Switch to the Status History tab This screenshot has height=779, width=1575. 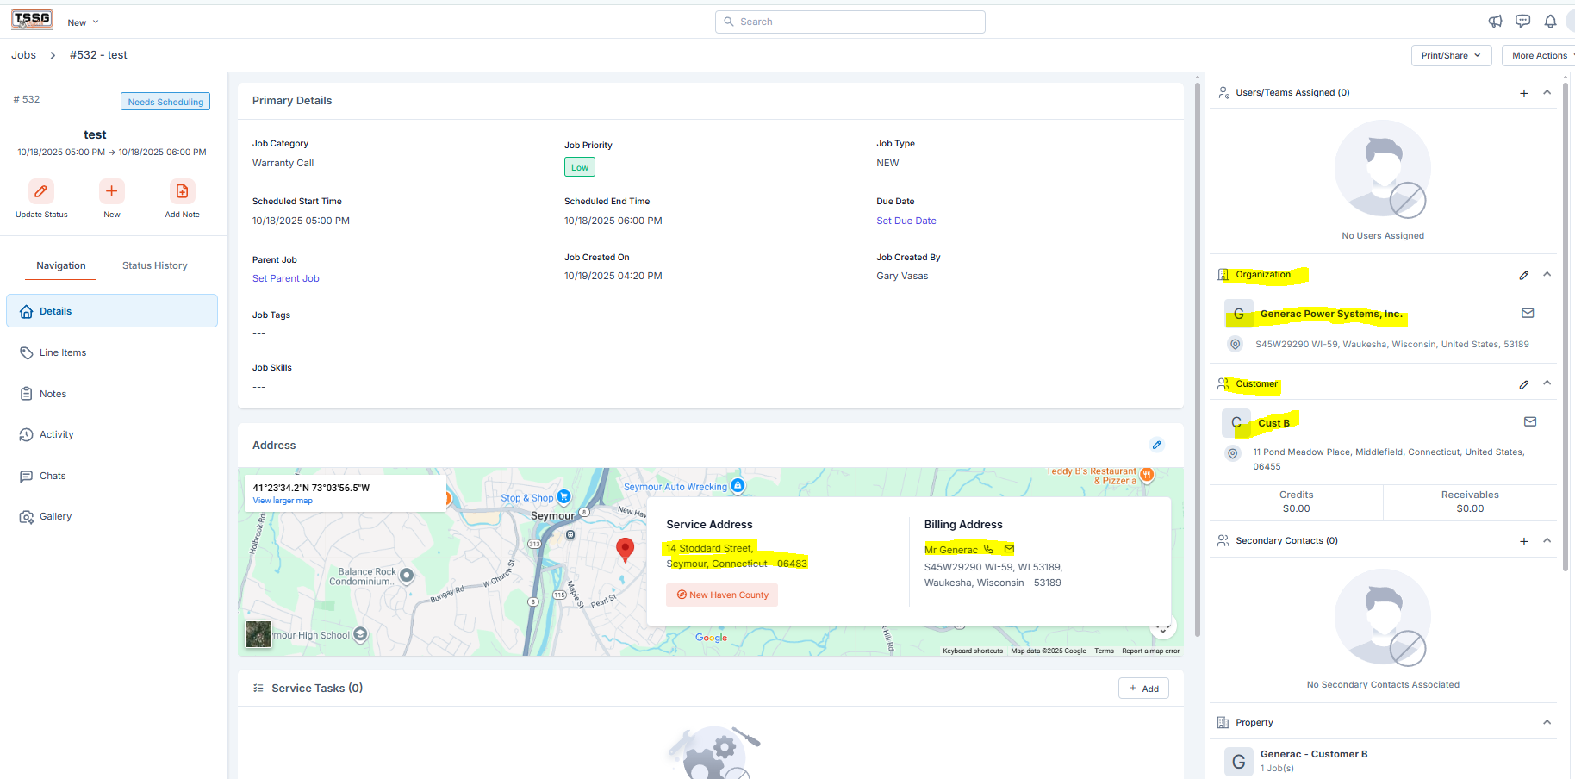point(154,265)
